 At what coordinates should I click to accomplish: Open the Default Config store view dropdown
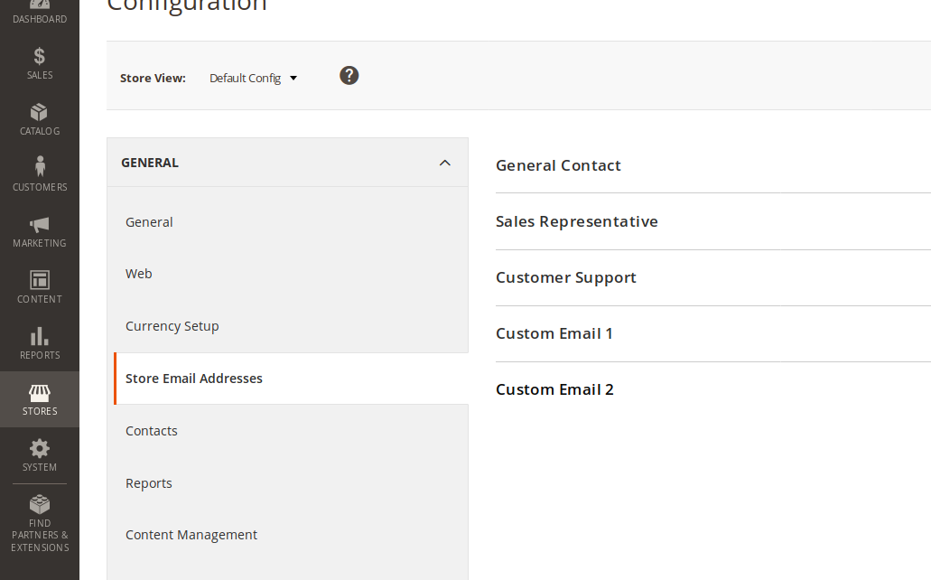click(253, 78)
